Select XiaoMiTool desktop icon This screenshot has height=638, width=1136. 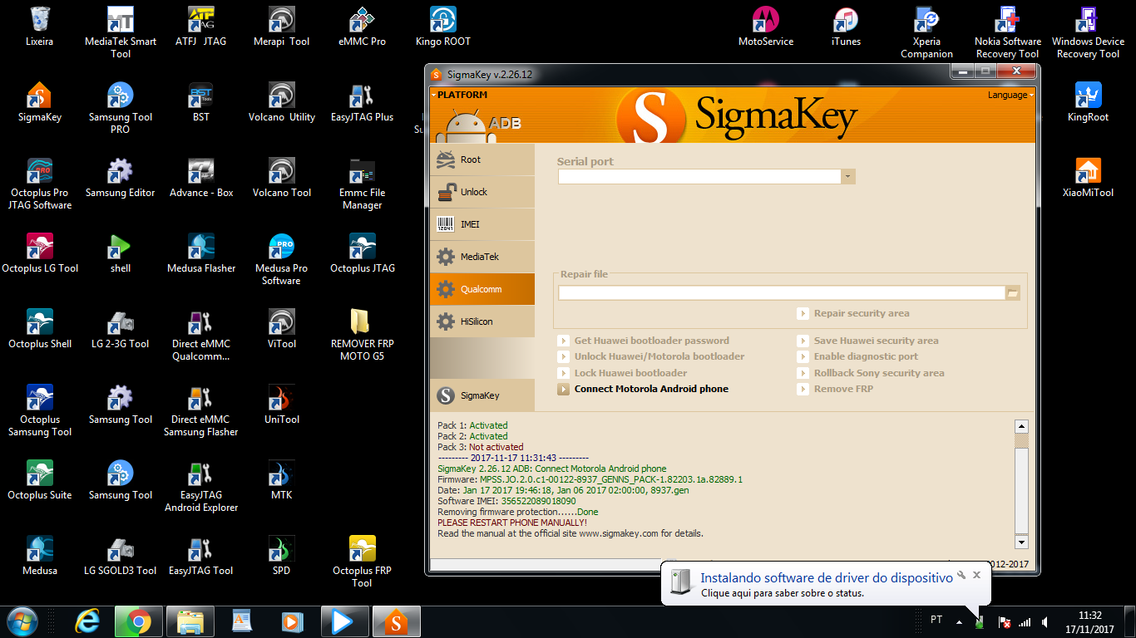(1089, 177)
